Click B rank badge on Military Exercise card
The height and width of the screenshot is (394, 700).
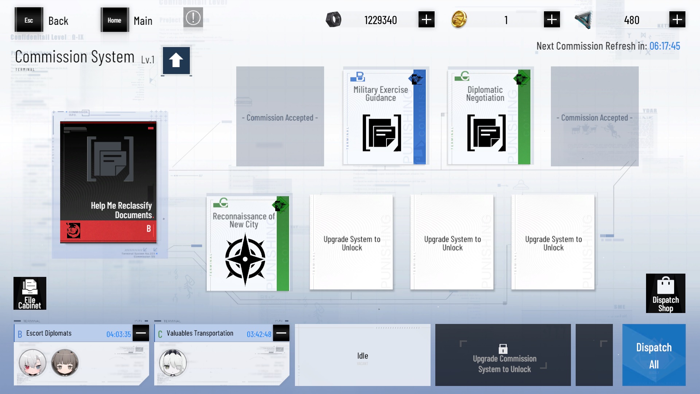[358, 77]
